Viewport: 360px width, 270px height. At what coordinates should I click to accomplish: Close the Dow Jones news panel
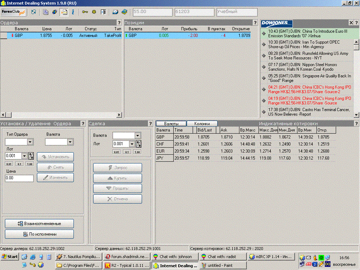click(351, 22)
